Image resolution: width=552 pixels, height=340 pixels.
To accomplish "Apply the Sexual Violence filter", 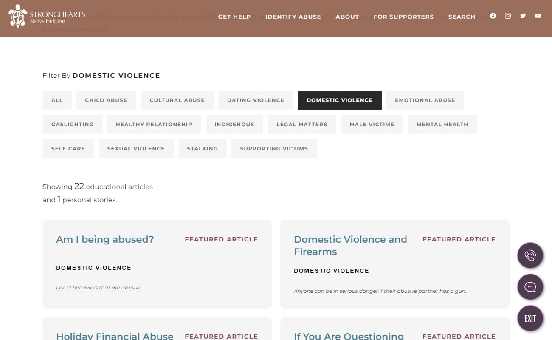I will tap(136, 148).
